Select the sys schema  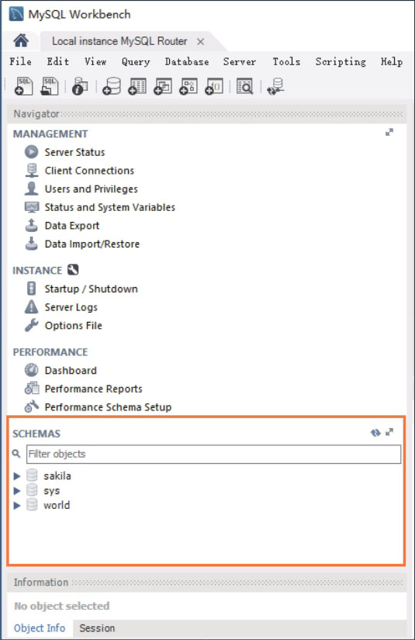[51, 491]
